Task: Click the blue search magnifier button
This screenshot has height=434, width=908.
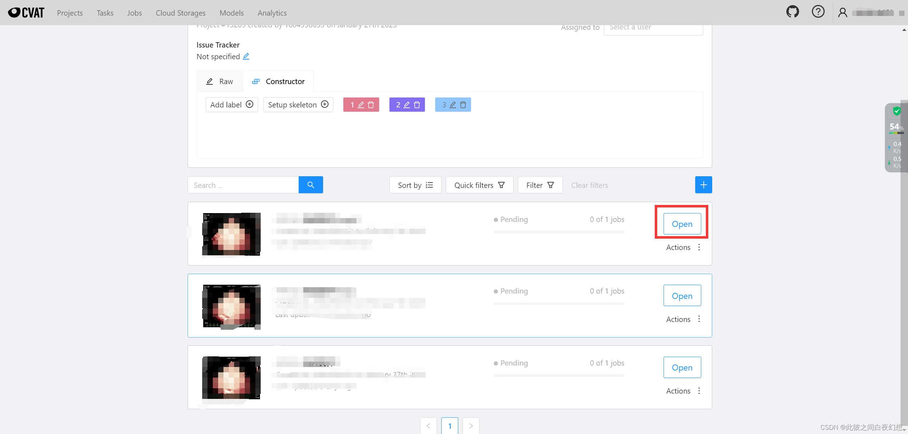Action: [x=311, y=185]
